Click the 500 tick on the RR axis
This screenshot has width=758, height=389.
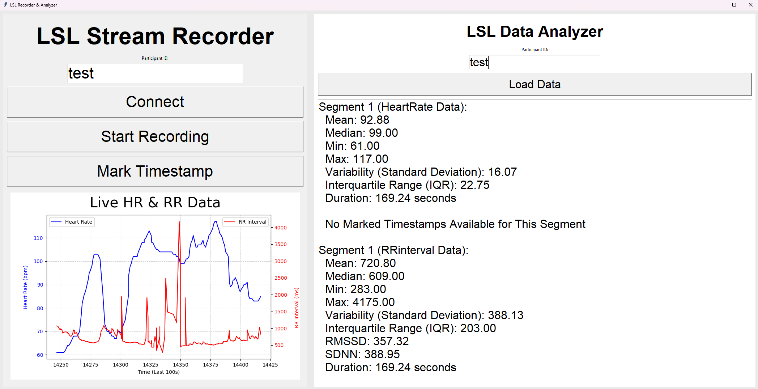point(279,345)
